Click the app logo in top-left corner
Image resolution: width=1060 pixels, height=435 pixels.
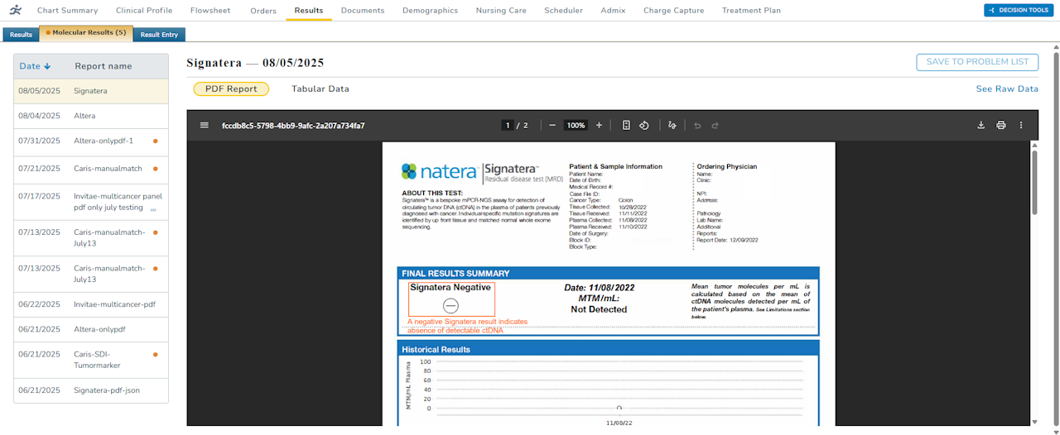[17, 10]
